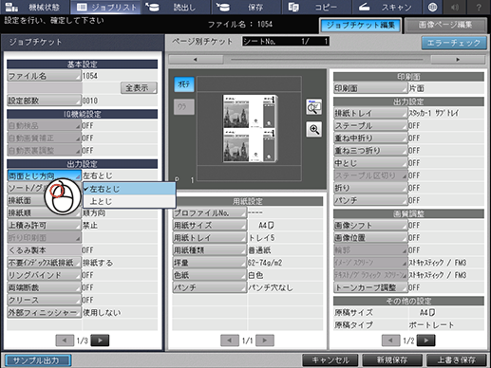The height and width of the screenshot is (368, 491).
Task: Go to next job ticket page 1/3
Action: pyautogui.click(x=100, y=340)
